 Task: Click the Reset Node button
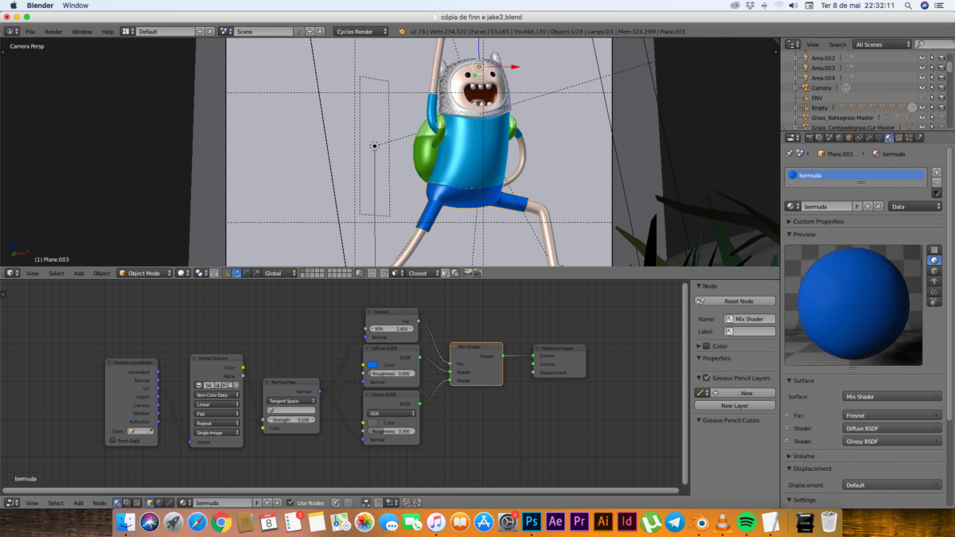click(x=734, y=300)
